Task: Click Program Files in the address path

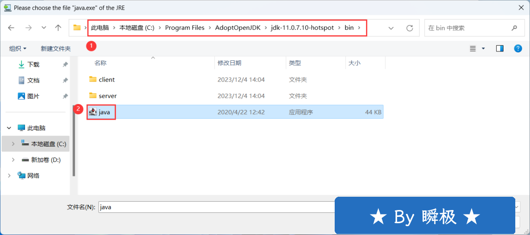Action: click(185, 28)
